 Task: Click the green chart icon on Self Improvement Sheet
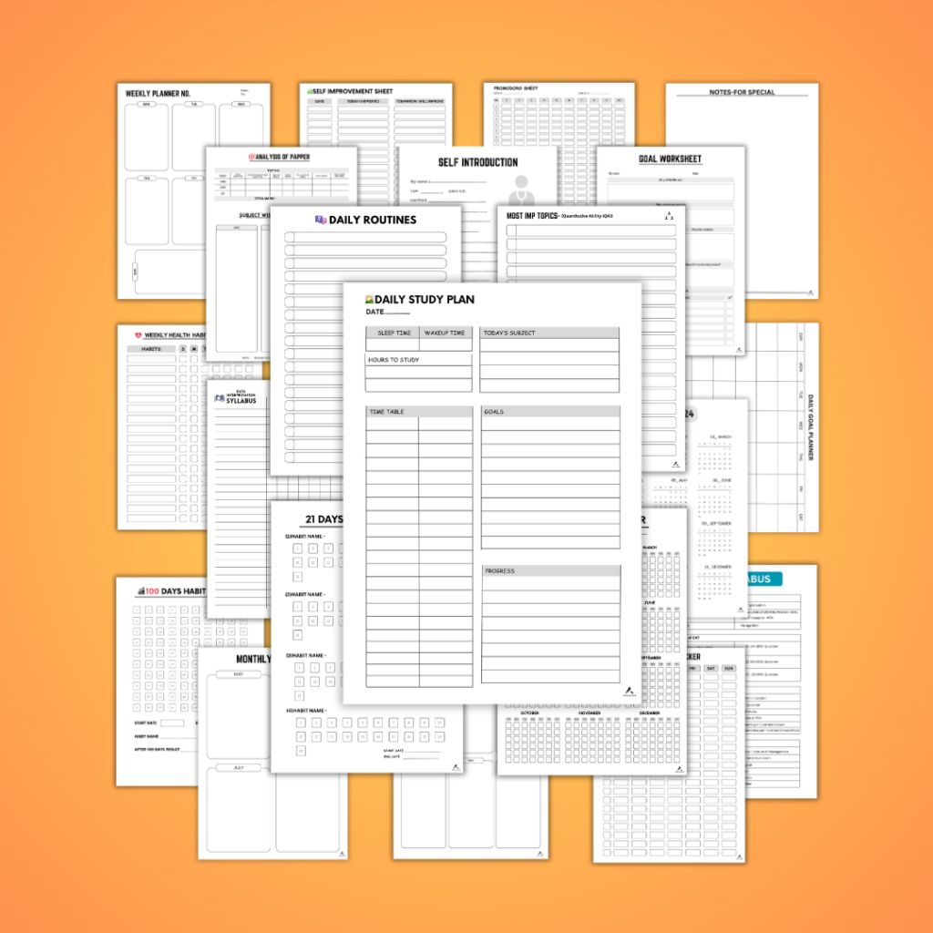point(311,91)
